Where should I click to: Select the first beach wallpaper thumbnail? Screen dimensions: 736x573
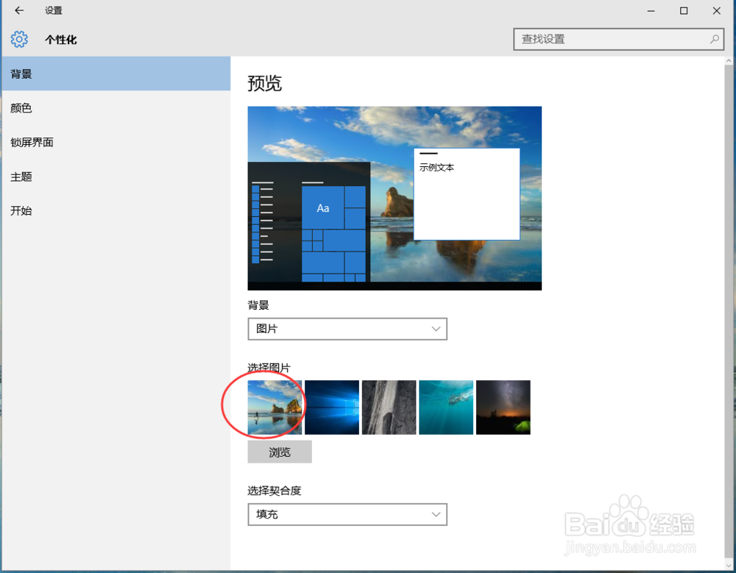pyautogui.click(x=275, y=407)
